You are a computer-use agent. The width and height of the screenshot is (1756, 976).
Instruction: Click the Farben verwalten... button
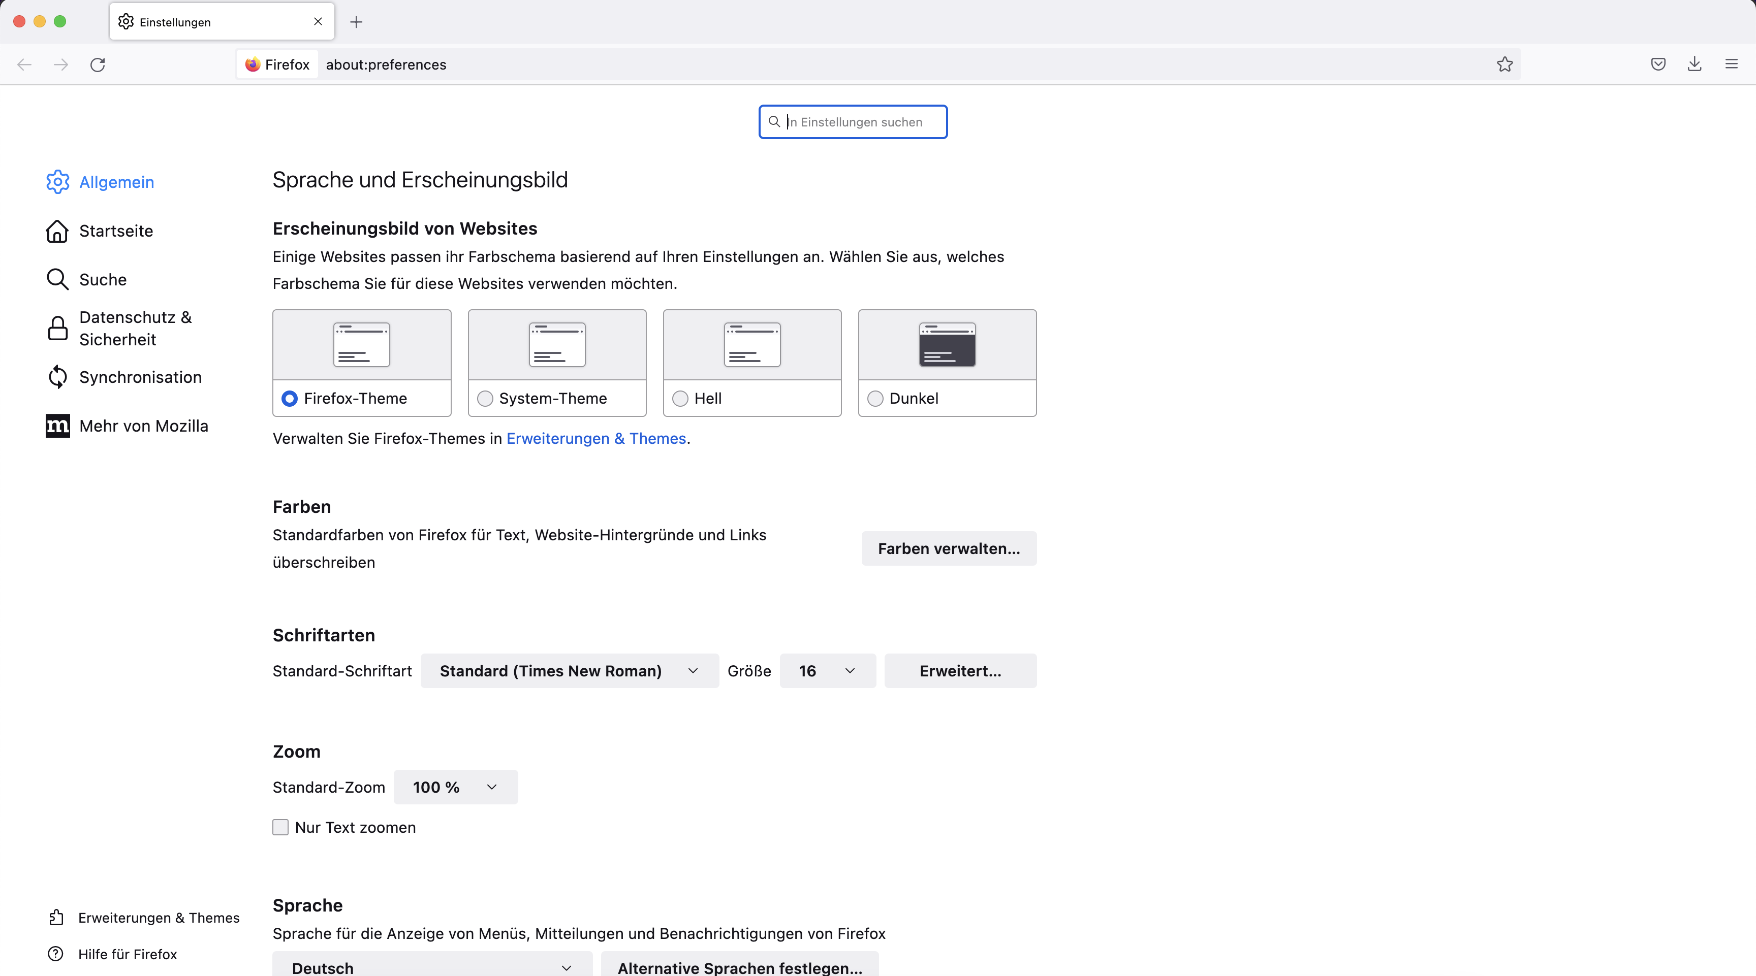tap(949, 548)
